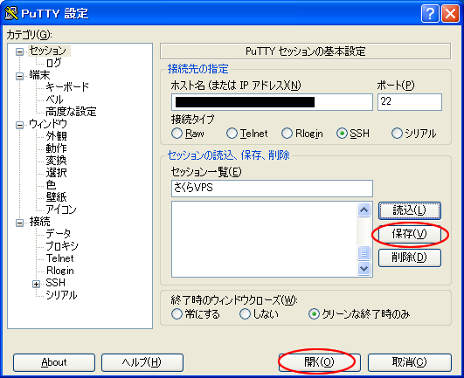
Task: Open the 接続 category
Action: pos(39,222)
